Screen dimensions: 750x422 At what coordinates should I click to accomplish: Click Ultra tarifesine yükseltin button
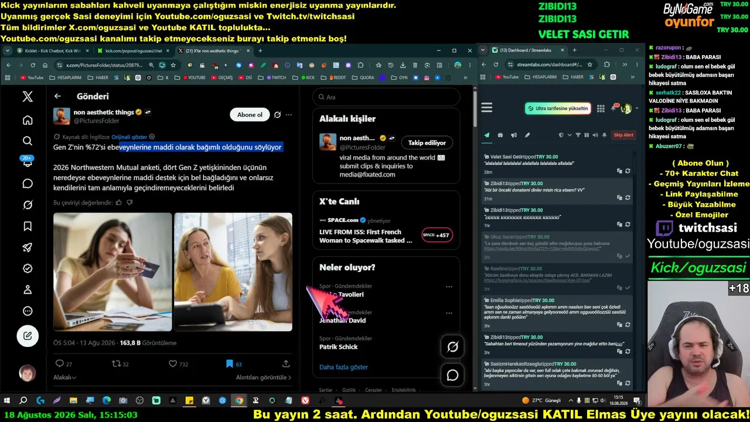[x=558, y=108]
